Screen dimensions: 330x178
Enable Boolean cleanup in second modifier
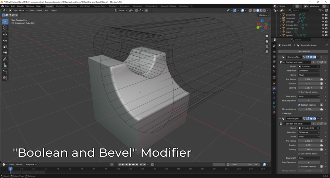299,167
